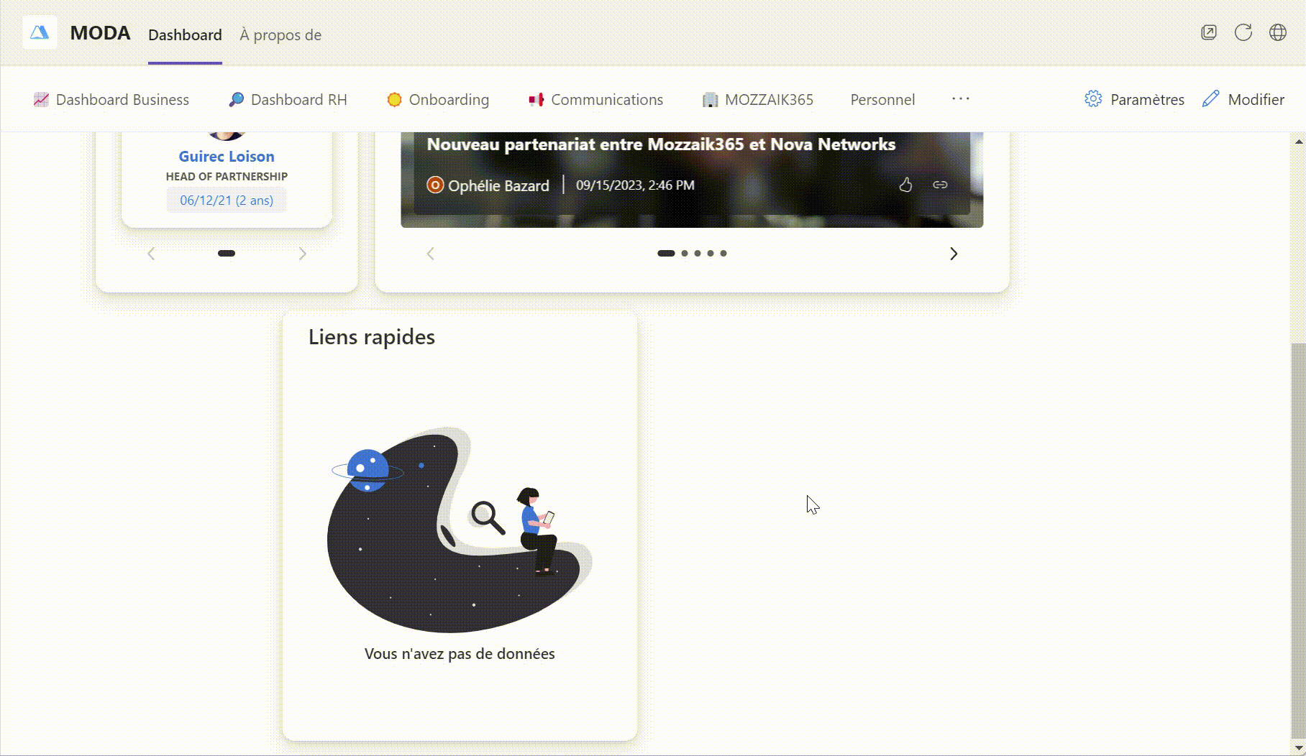The image size is (1306, 756).
Task: Select second news carousel dot
Action: (685, 253)
